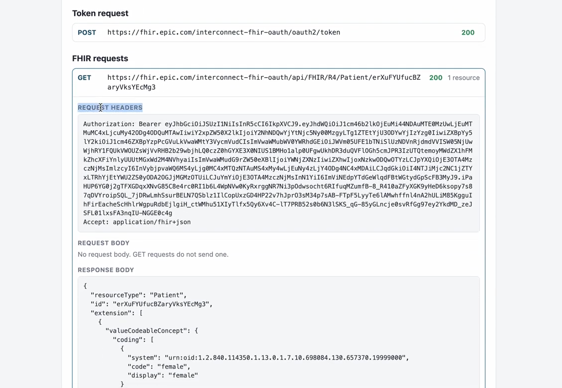Click the "resourceType": "Patient" line

point(139,295)
